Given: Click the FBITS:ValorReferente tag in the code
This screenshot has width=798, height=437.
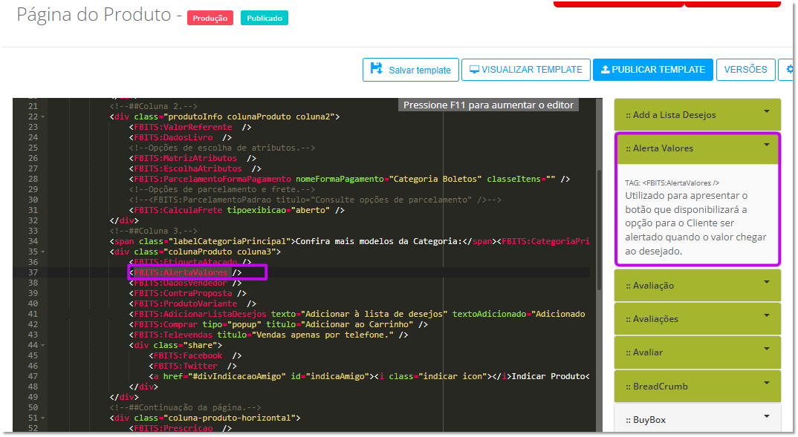Looking at the screenshot, I should (x=184, y=127).
